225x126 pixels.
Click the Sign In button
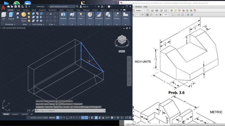pos(84,7)
